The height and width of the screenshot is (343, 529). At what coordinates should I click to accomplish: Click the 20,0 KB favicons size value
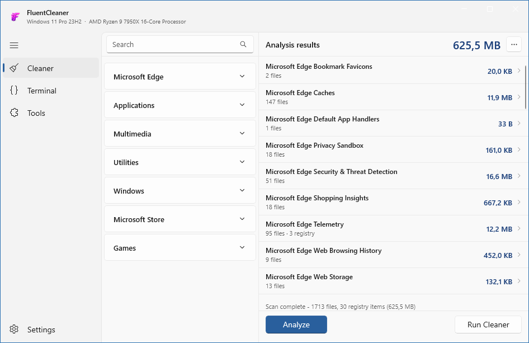[500, 71]
